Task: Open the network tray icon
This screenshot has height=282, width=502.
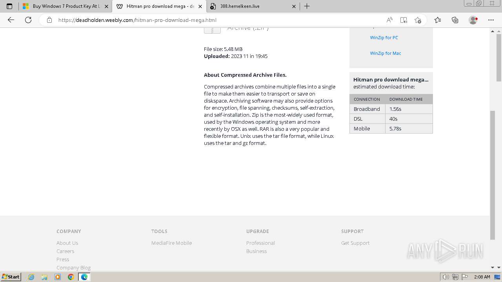Action: click(x=455, y=277)
